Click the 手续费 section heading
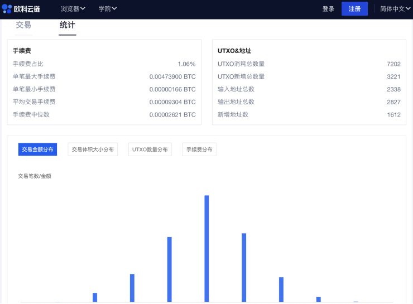The width and height of the screenshot is (413, 304). pyautogui.click(x=22, y=51)
